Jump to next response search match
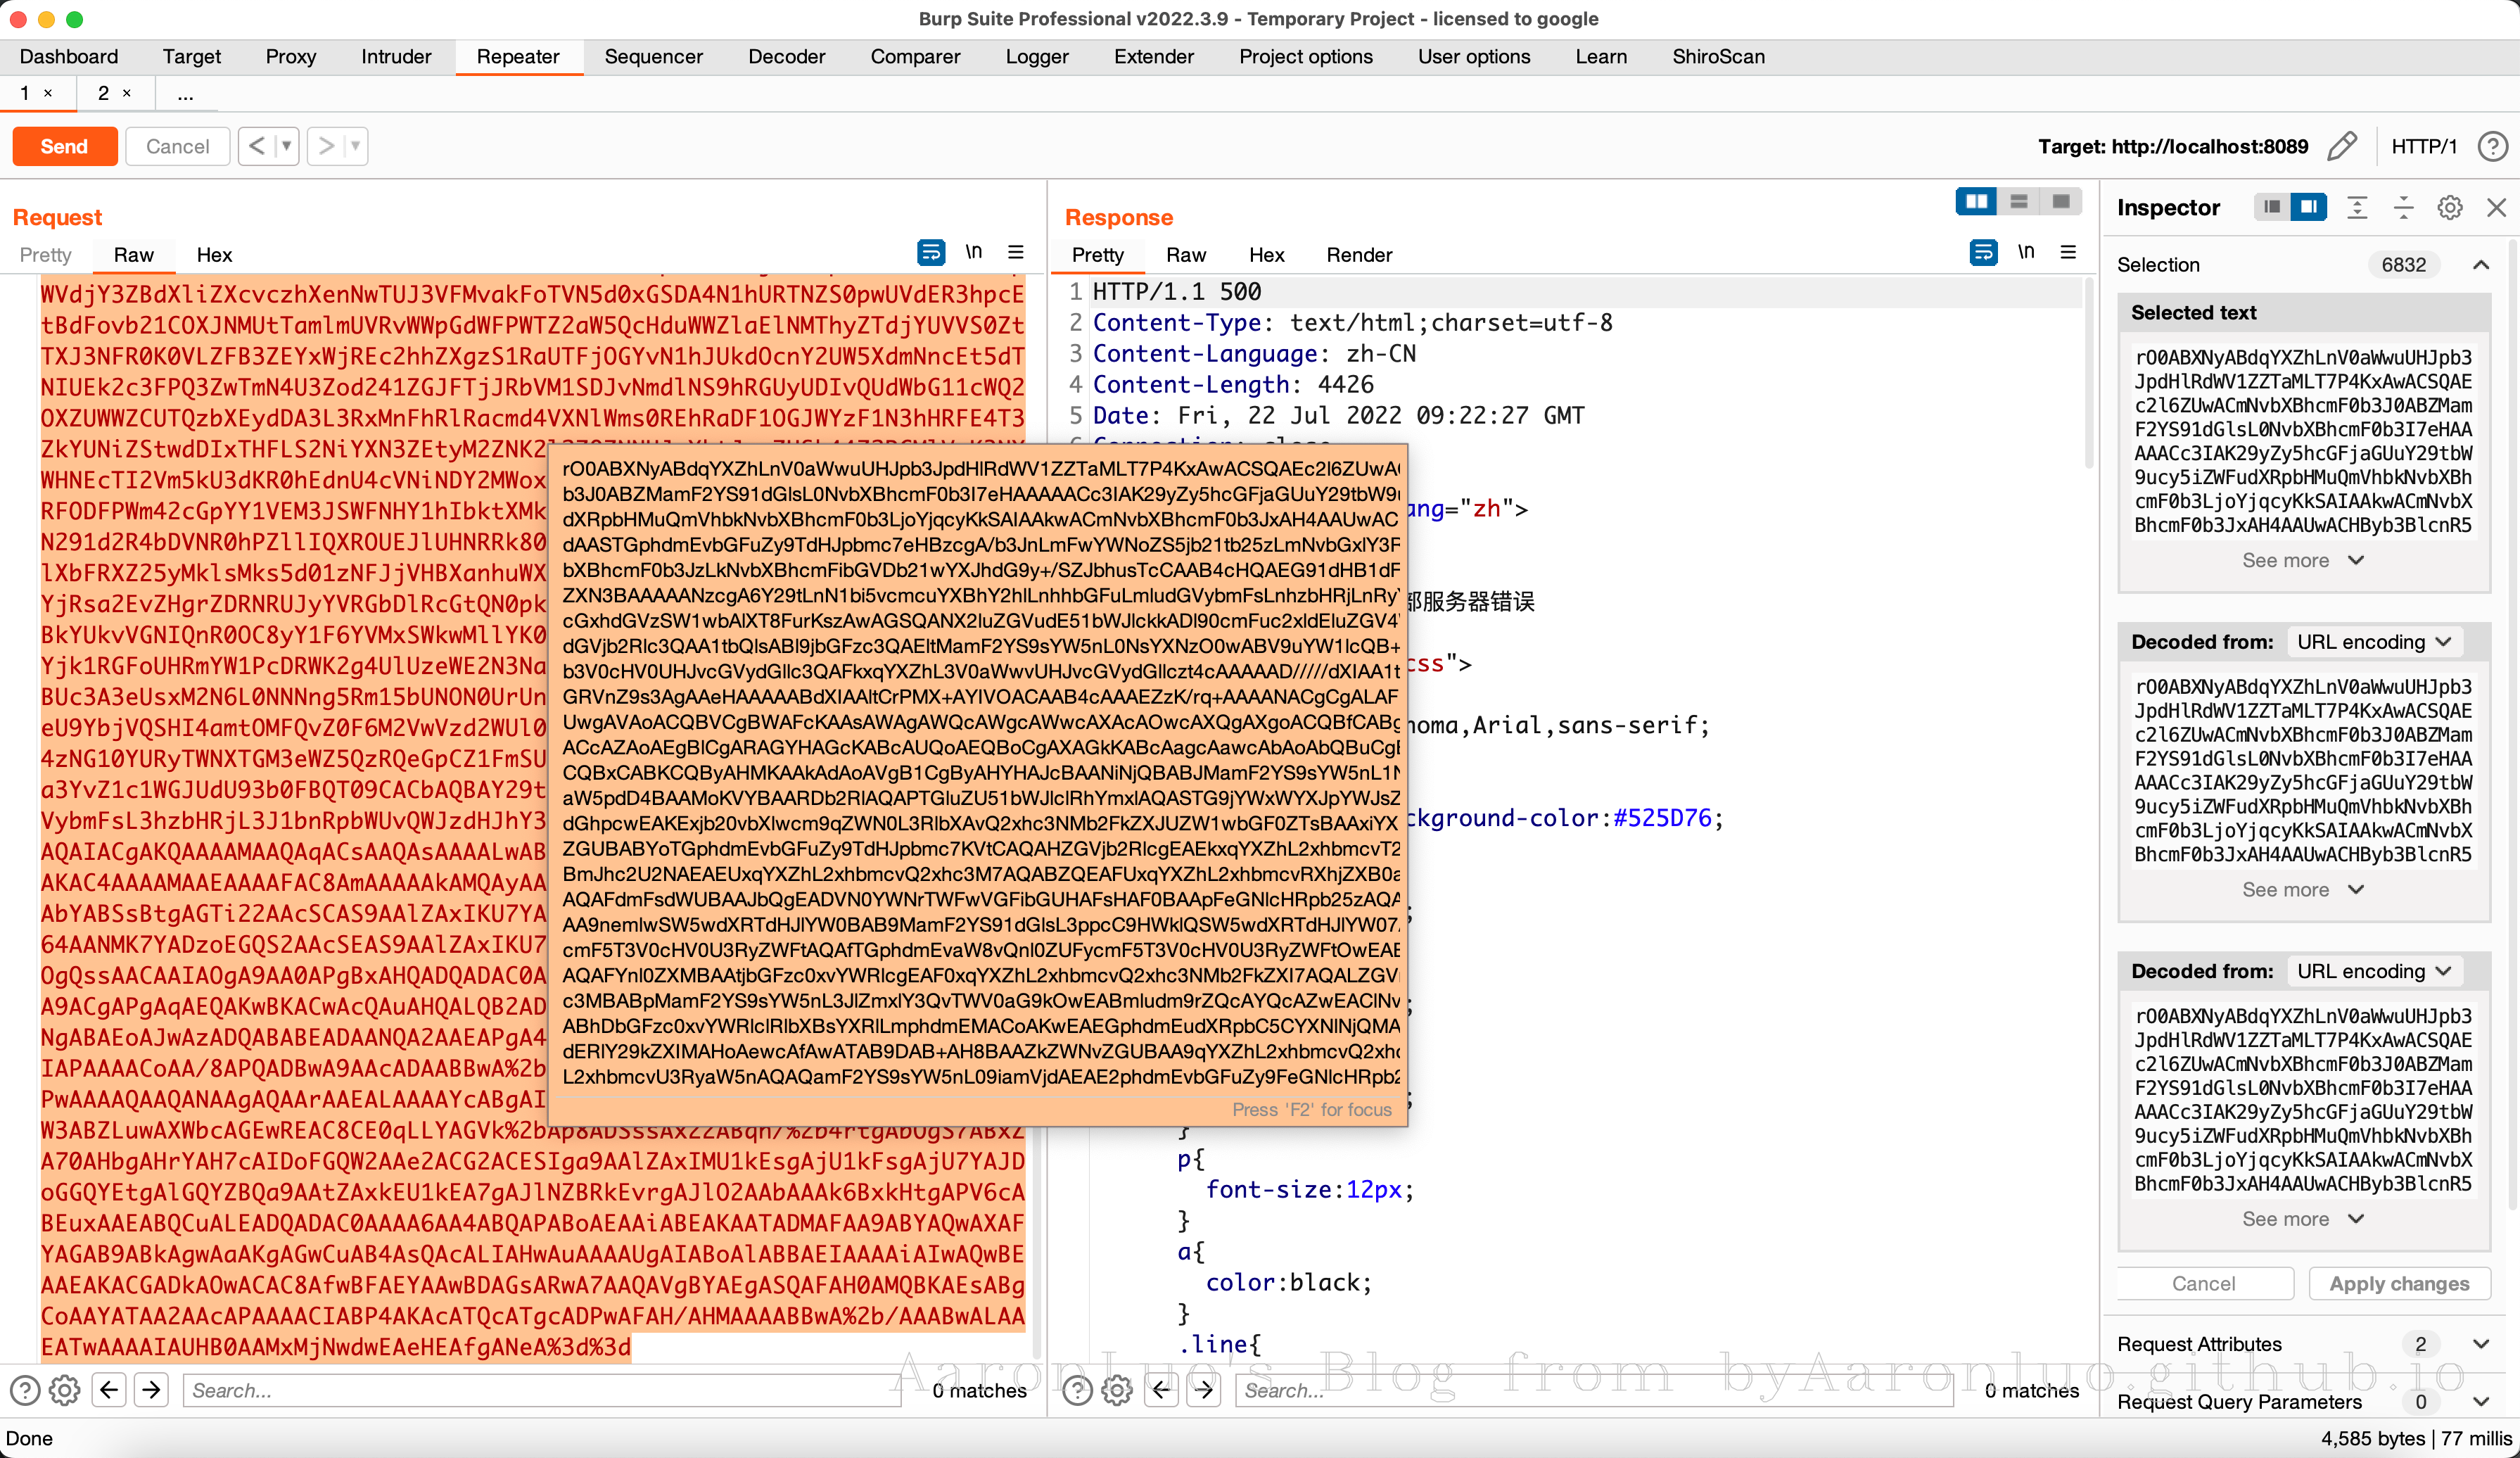Image resolution: width=2520 pixels, height=1458 pixels. [x=1204, y=1390]
